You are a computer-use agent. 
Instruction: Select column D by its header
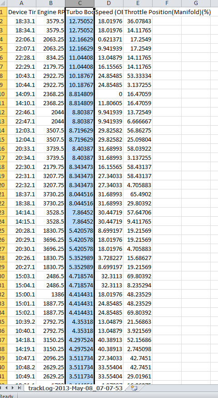tap(109, 3)
